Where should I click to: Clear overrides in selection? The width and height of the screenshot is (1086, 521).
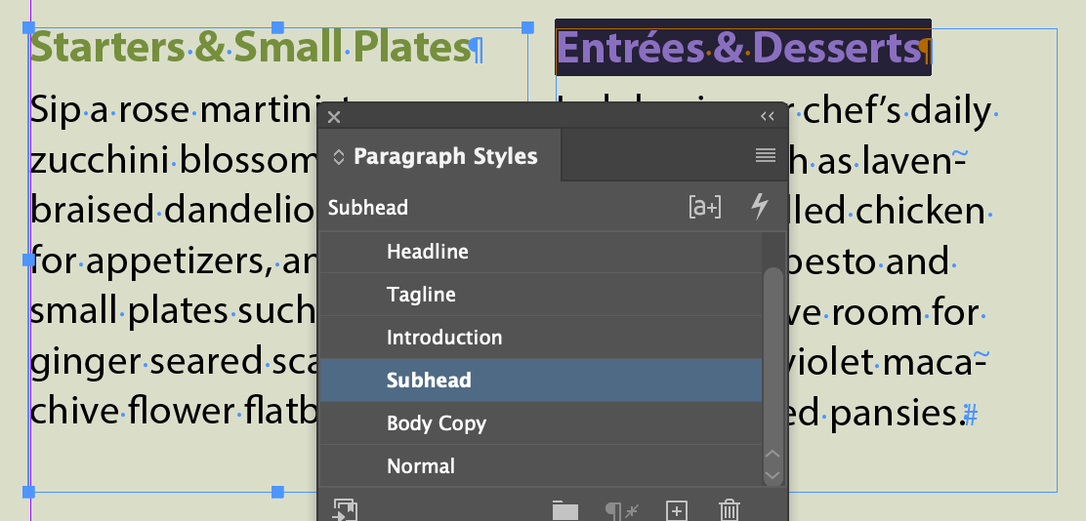tap(621, 511)
